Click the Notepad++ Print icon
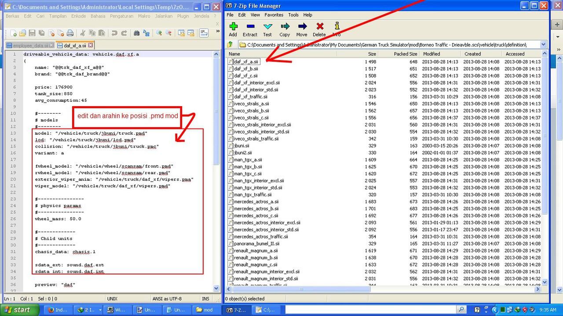563x316 pixels. 69,33
